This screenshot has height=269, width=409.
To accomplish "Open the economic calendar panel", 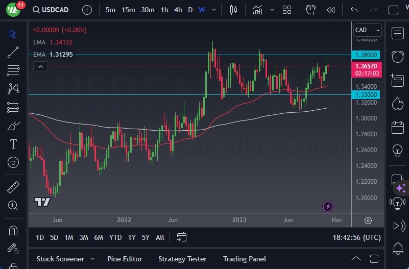I will [398, 128].
